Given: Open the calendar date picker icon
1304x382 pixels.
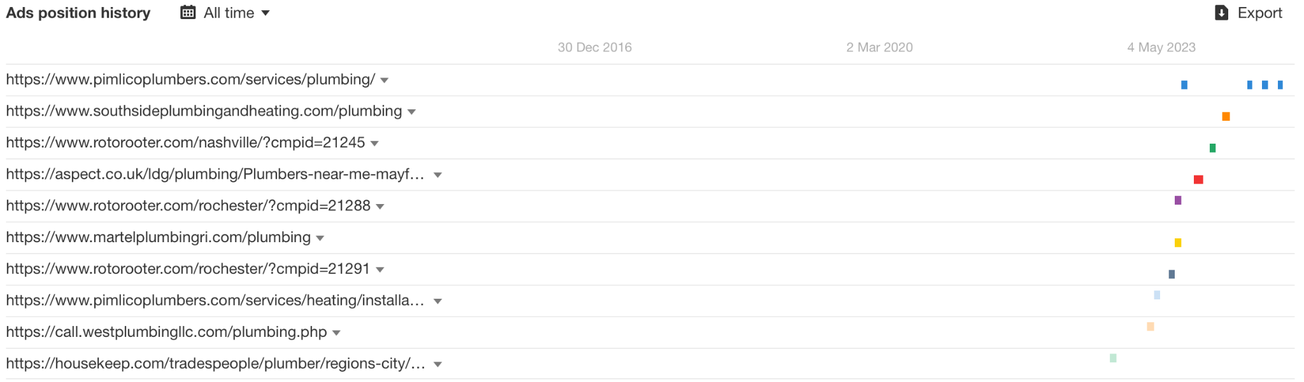Looking at the screenshot, I should 188,12.
